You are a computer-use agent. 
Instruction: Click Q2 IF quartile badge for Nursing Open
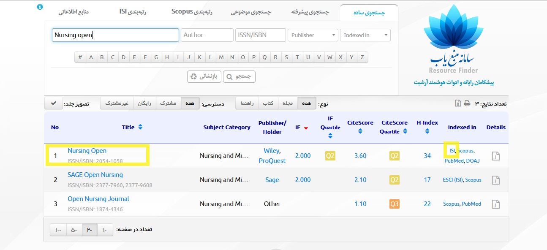point(330,156)
